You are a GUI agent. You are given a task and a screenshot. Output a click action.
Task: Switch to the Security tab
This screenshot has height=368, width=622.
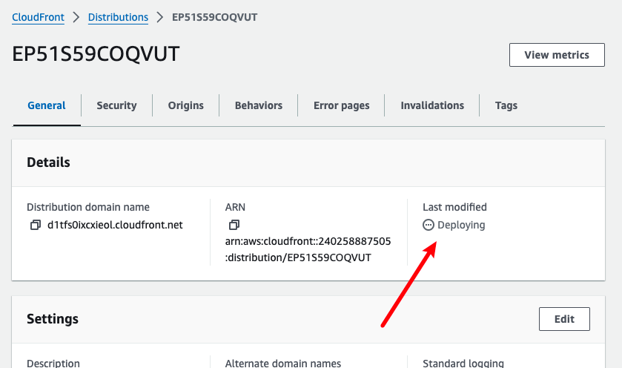116,105
